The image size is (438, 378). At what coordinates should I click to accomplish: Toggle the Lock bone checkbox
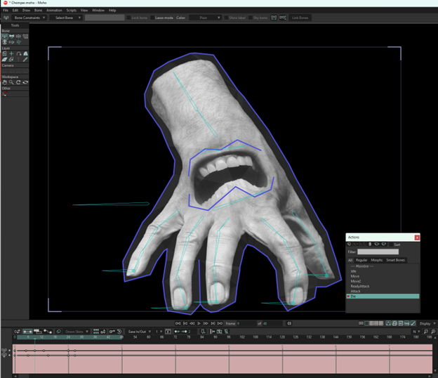pos(128,18)
